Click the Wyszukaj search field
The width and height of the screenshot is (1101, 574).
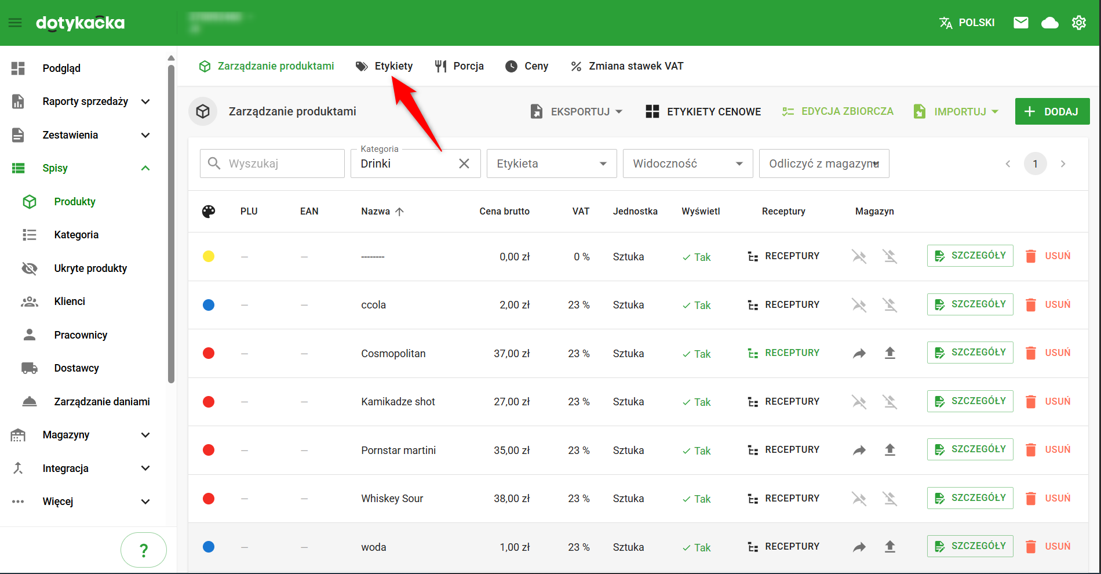[278, 164]
